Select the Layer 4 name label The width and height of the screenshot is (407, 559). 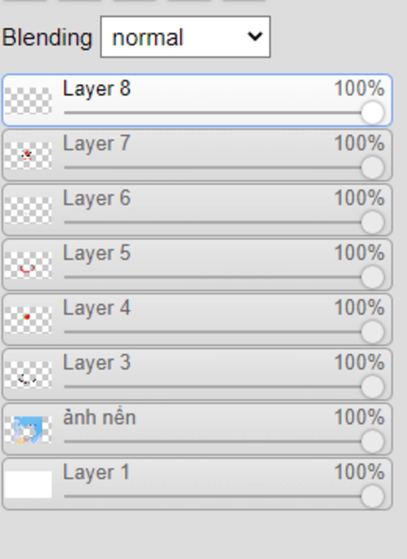97,309
